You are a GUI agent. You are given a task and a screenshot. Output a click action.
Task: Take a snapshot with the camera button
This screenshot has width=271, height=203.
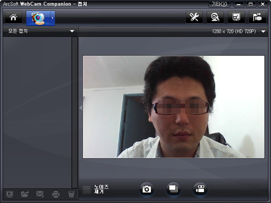(146, 189)
